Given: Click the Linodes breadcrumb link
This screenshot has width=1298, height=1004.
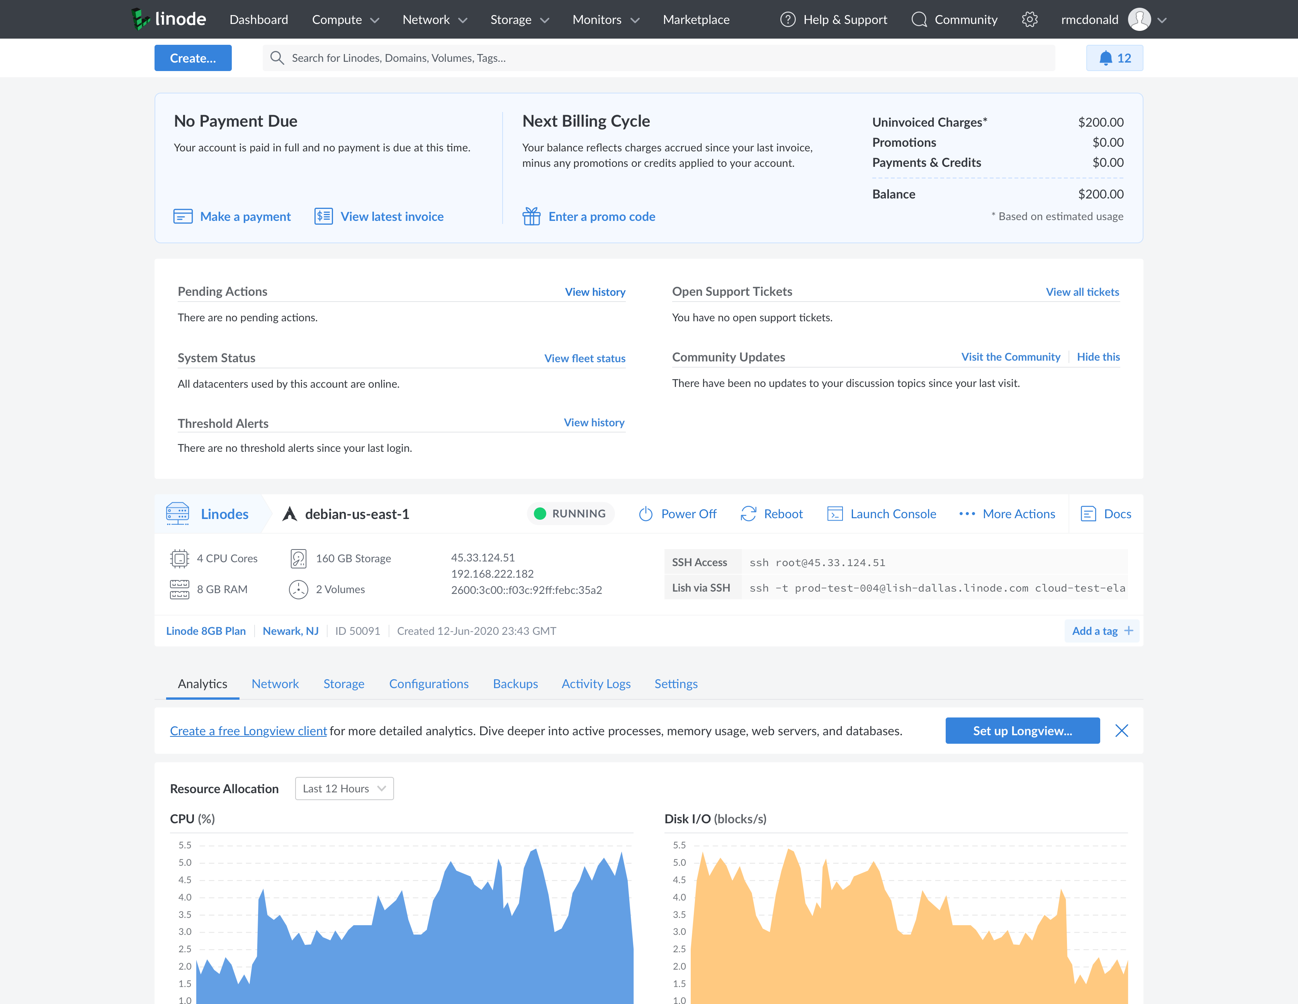Looking at the screenshot, I should (225, 514).
